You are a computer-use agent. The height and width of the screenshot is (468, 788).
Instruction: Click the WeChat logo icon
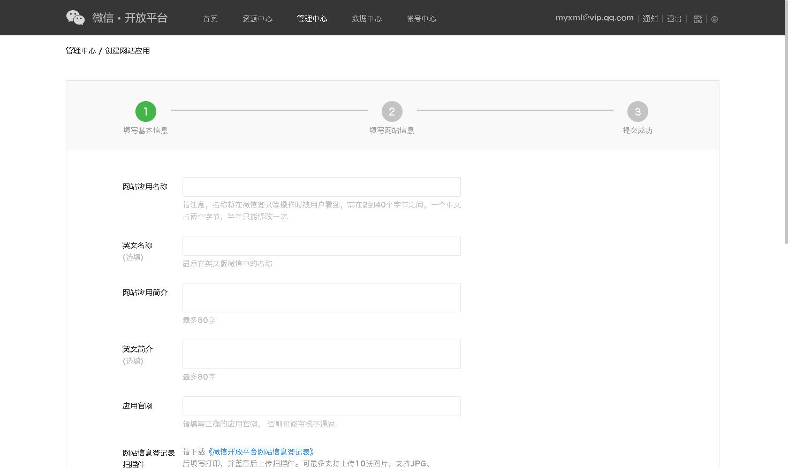pyautogui.click(x=75, y=18)
